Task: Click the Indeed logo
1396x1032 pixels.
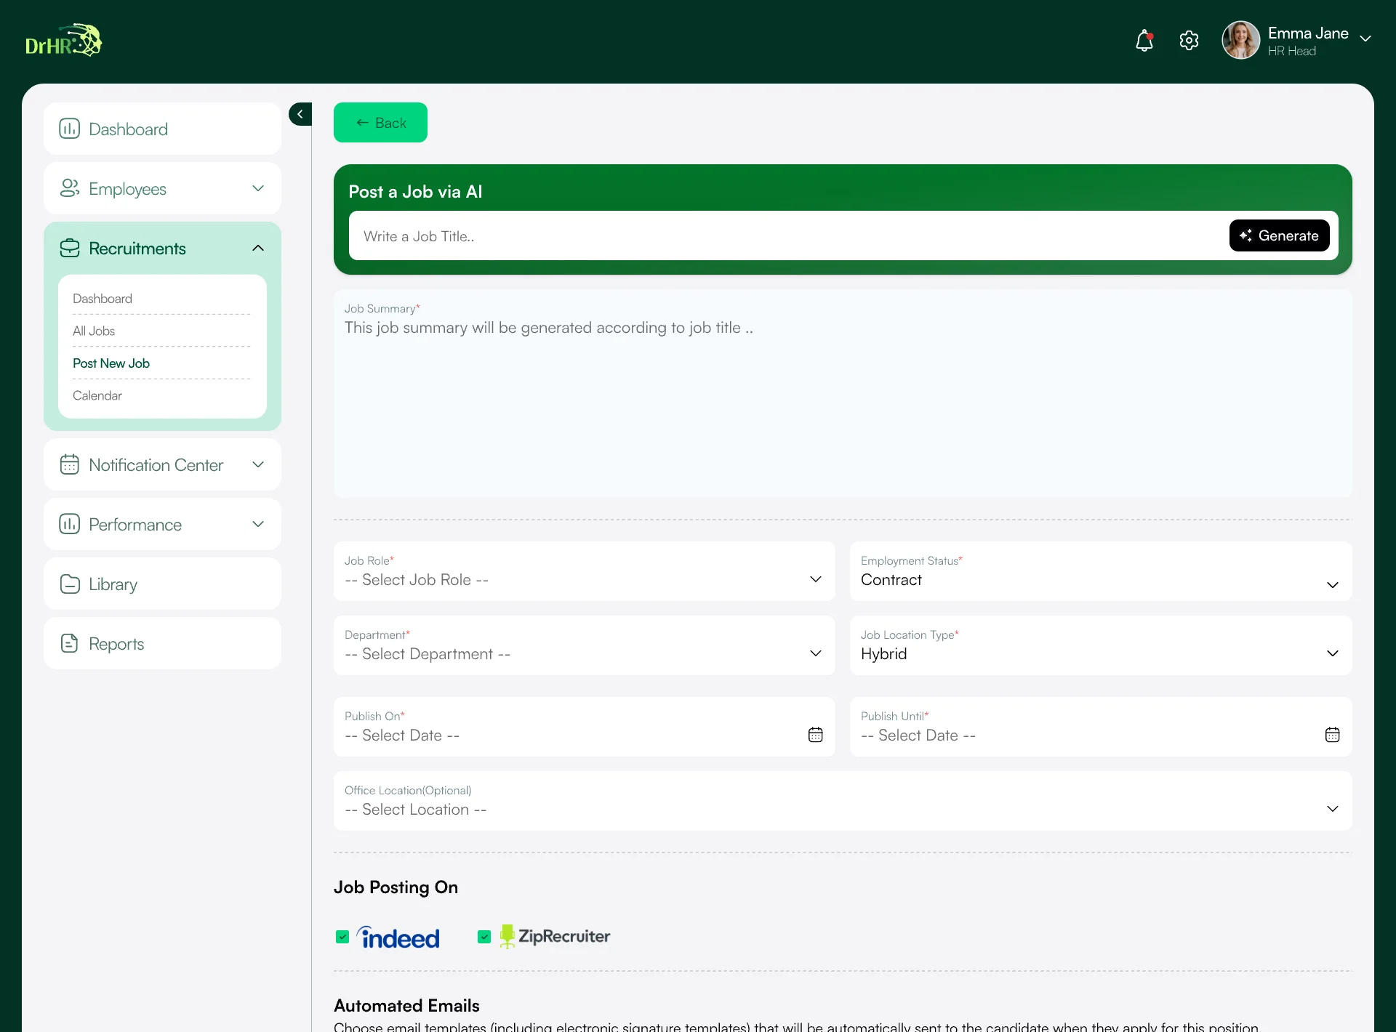Action: (x=398, y=937)
